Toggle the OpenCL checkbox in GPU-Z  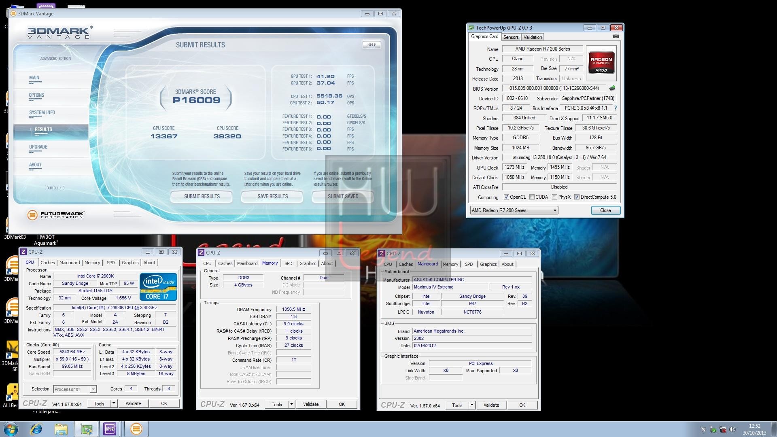506,197
